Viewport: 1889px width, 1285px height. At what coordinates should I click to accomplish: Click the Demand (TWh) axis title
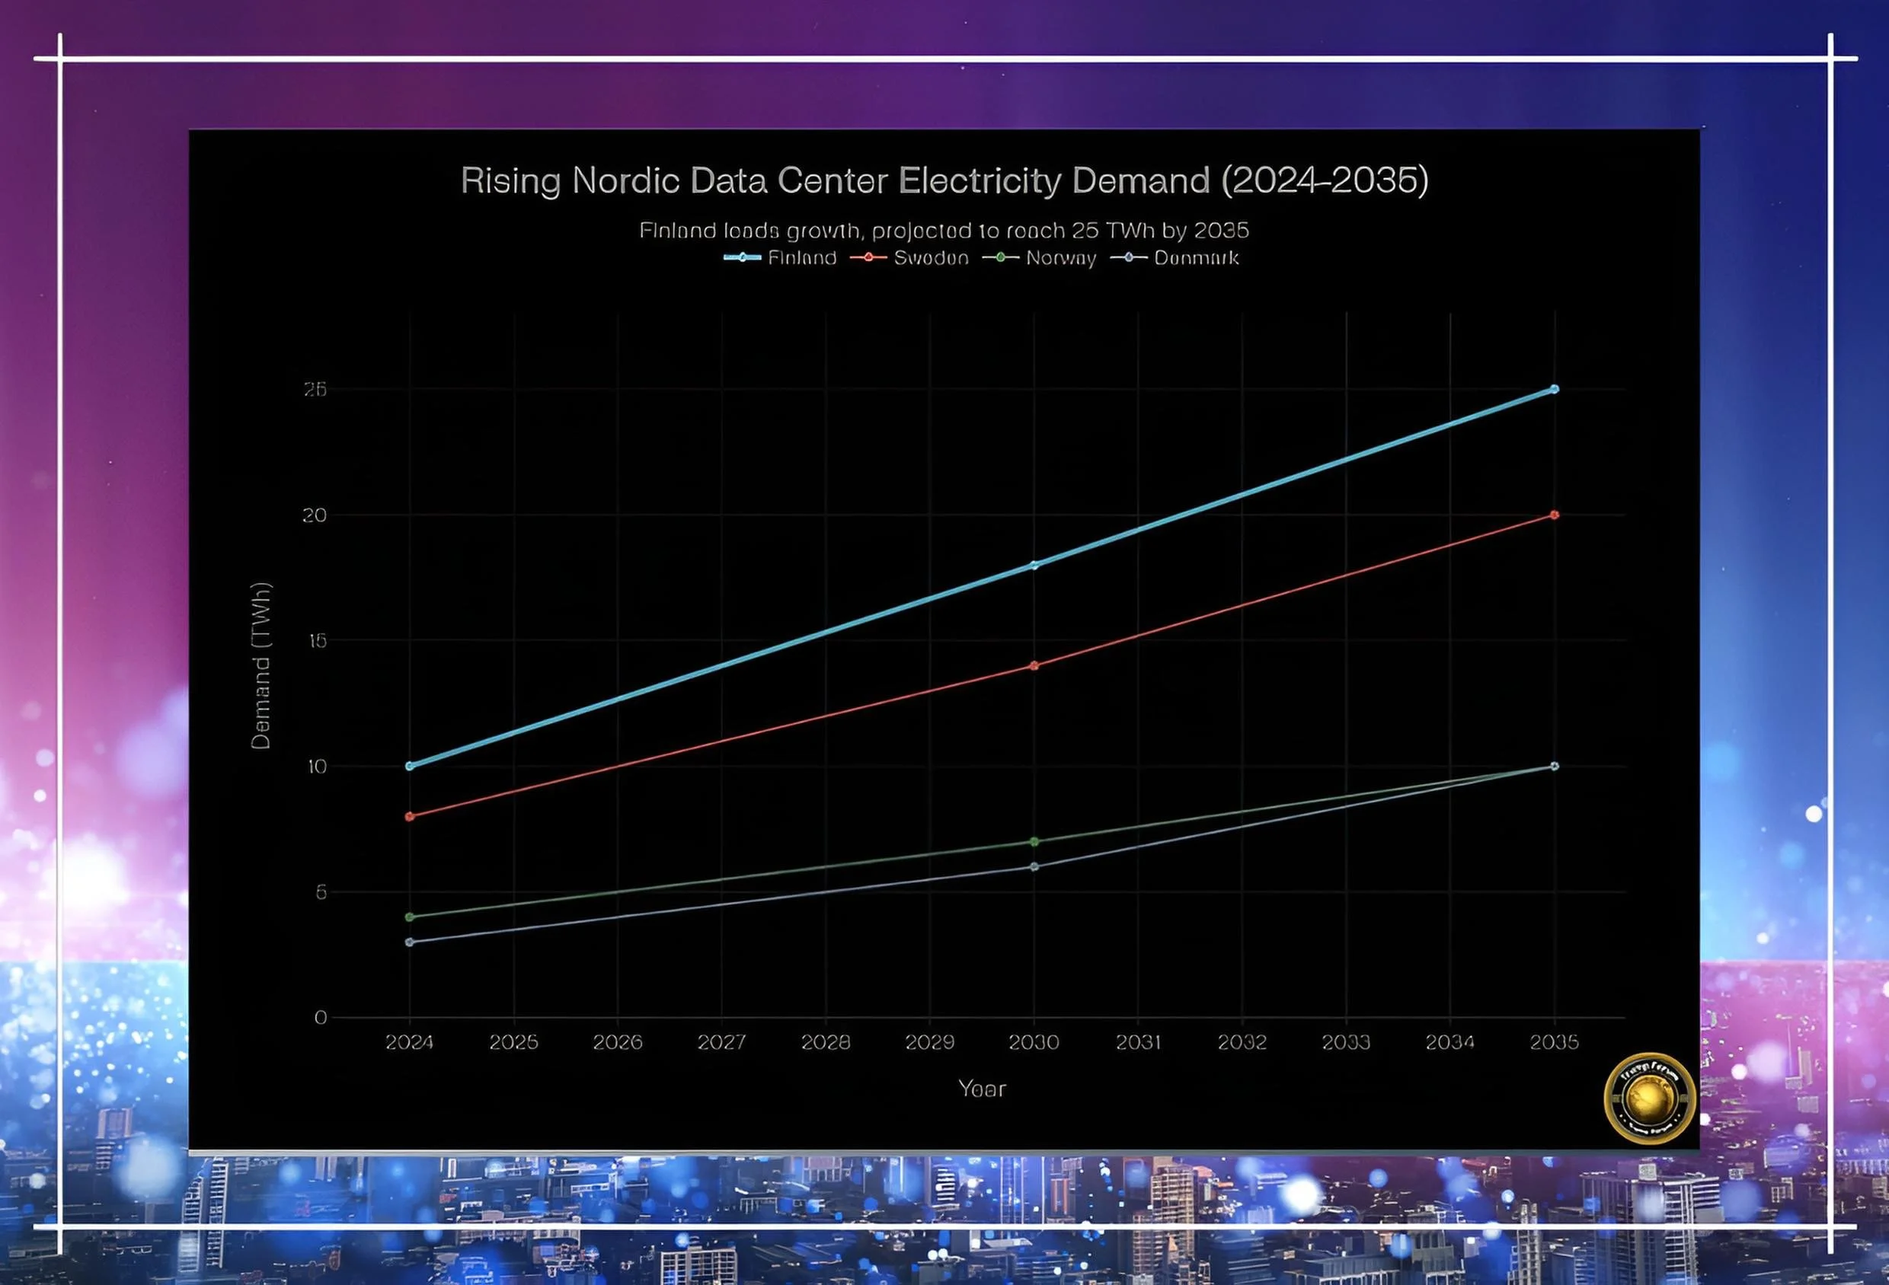[261, 666]
